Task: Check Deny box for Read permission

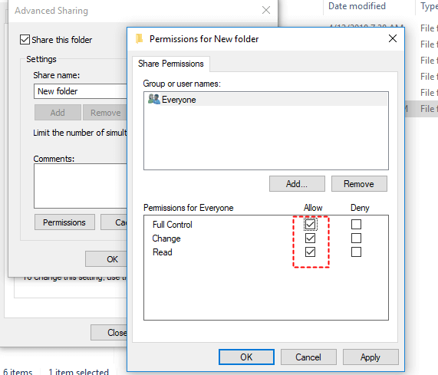Action: pyautogui.click(x=356, y=252)
